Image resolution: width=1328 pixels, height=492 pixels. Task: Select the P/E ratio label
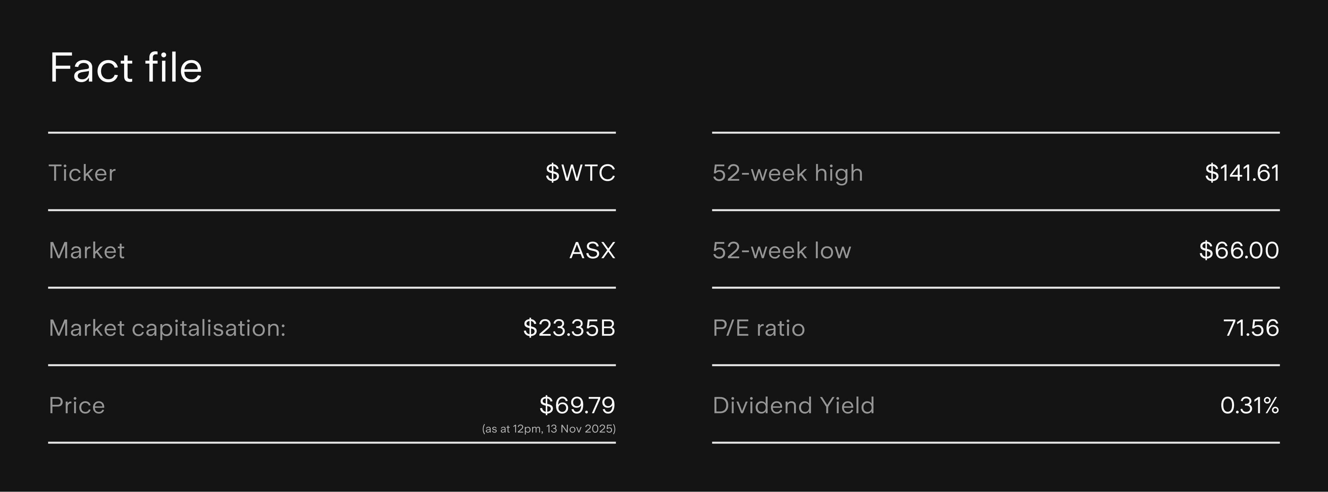759,328
